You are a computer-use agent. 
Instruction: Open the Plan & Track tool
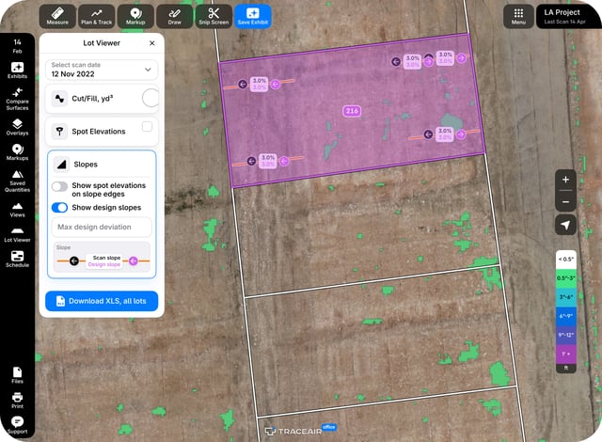(x=96, y=17)
